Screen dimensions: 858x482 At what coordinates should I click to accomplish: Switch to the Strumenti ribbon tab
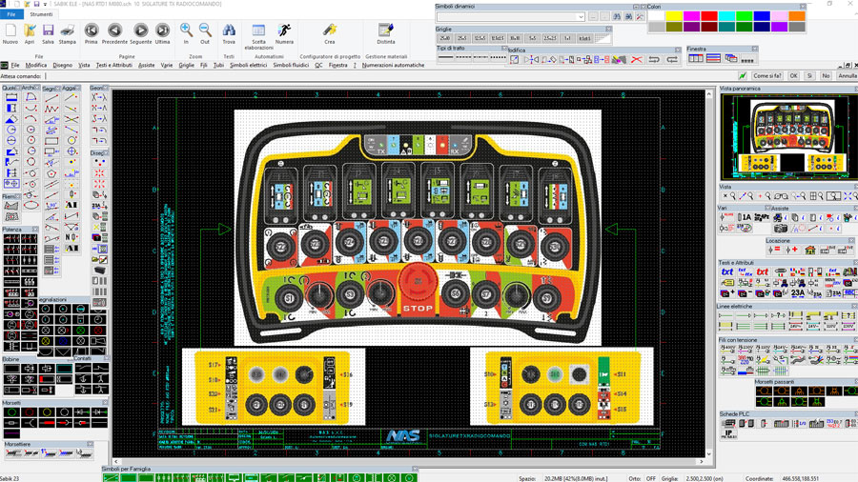pyautogui.click(x=41, y=14)
